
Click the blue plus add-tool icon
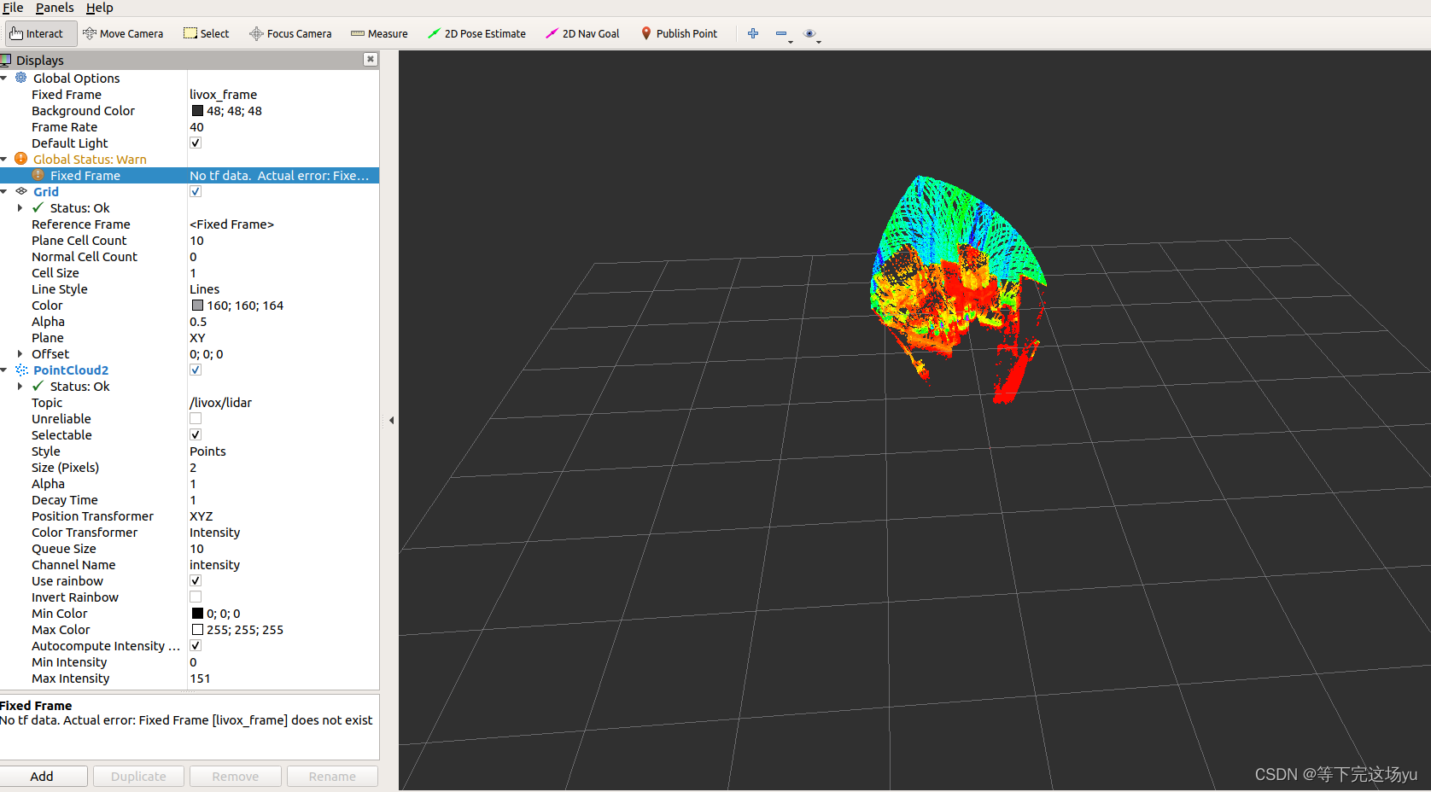coord(753,33)
